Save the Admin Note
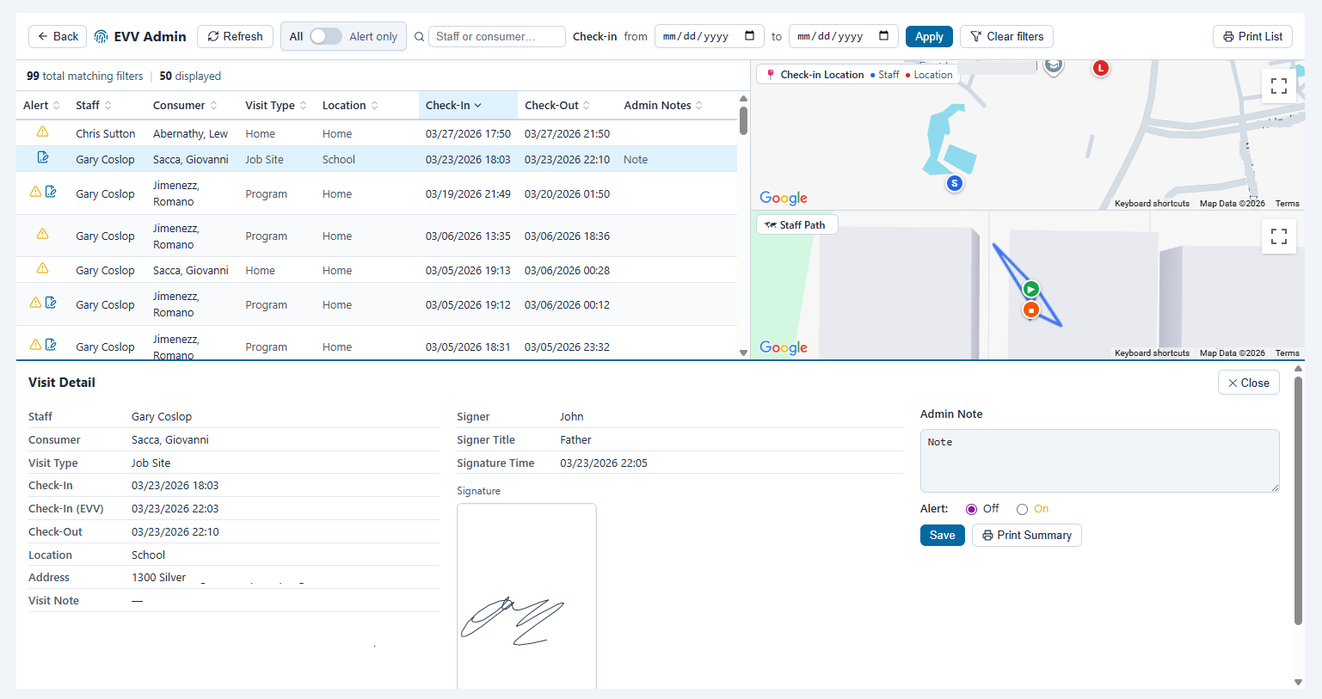The height and width of the screenshot is (699, 1322). [x=942, y=535]
